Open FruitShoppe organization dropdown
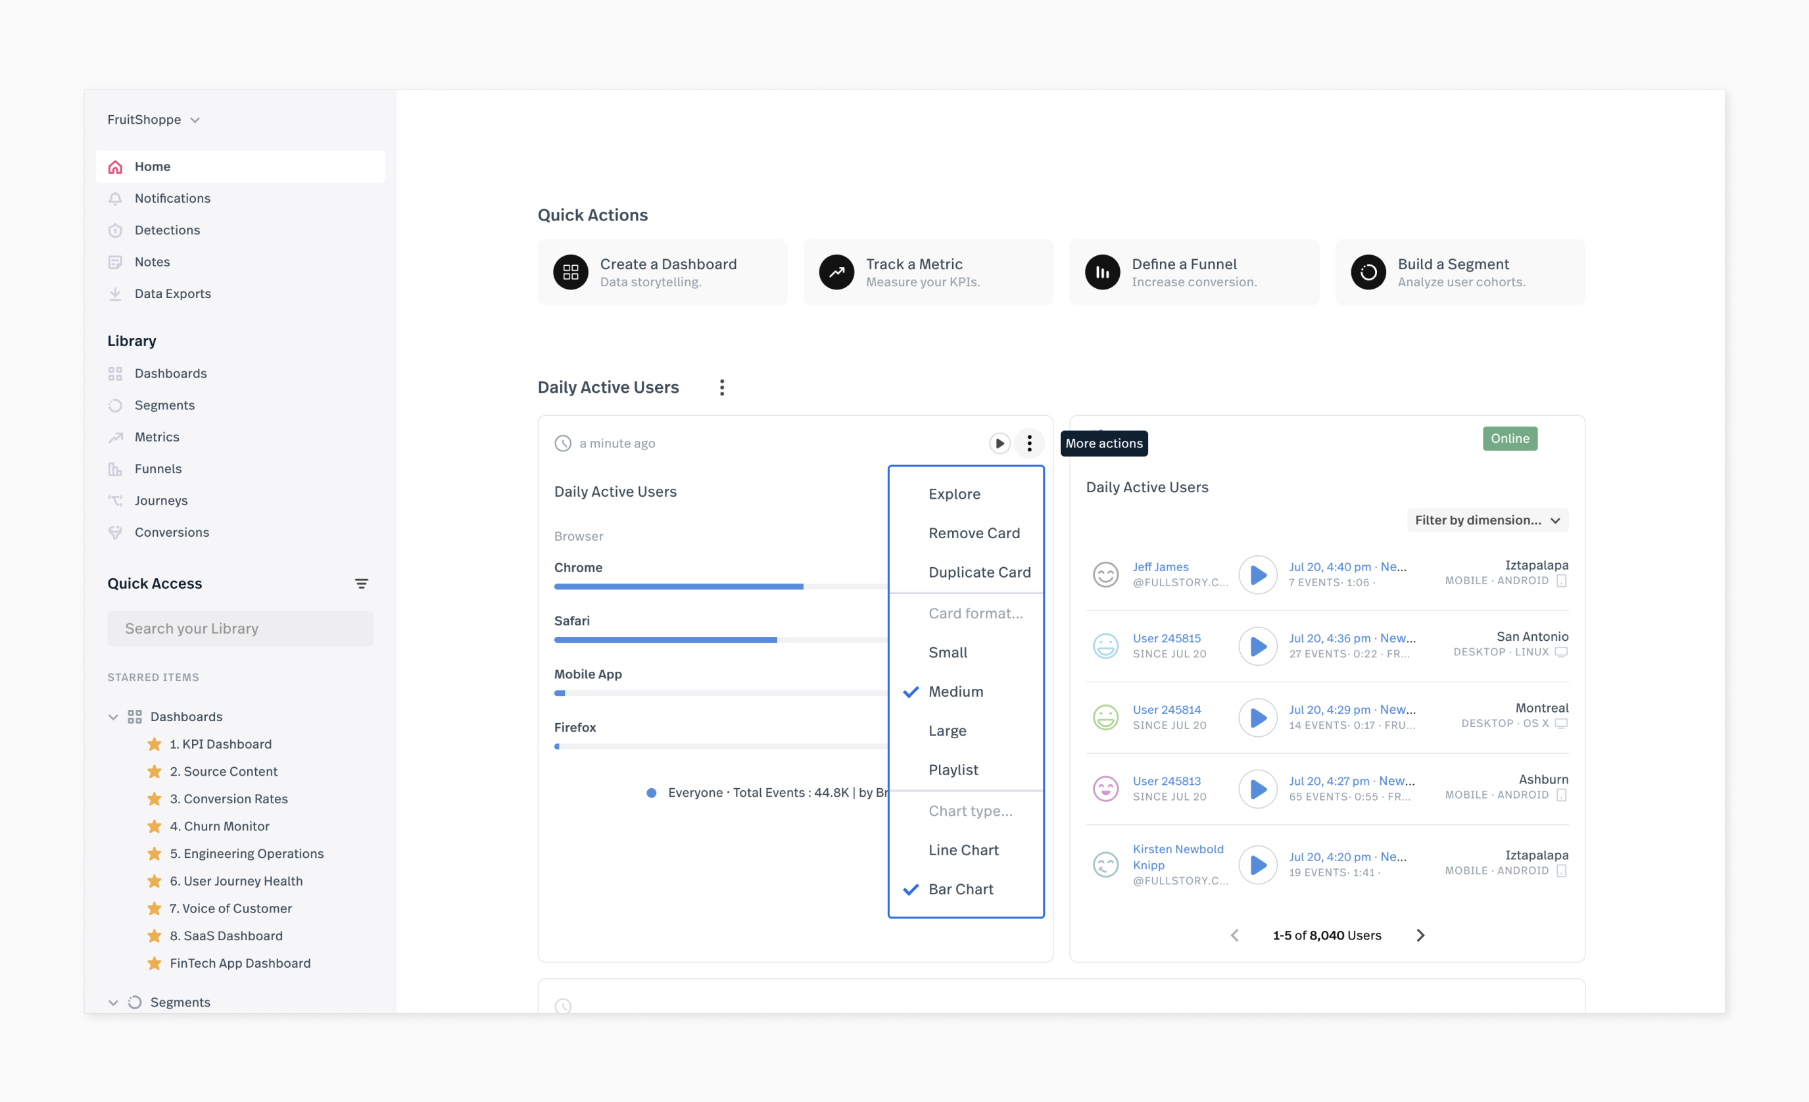The height and width of the screenshot is (1102, 1809). (x=153, y=120)
